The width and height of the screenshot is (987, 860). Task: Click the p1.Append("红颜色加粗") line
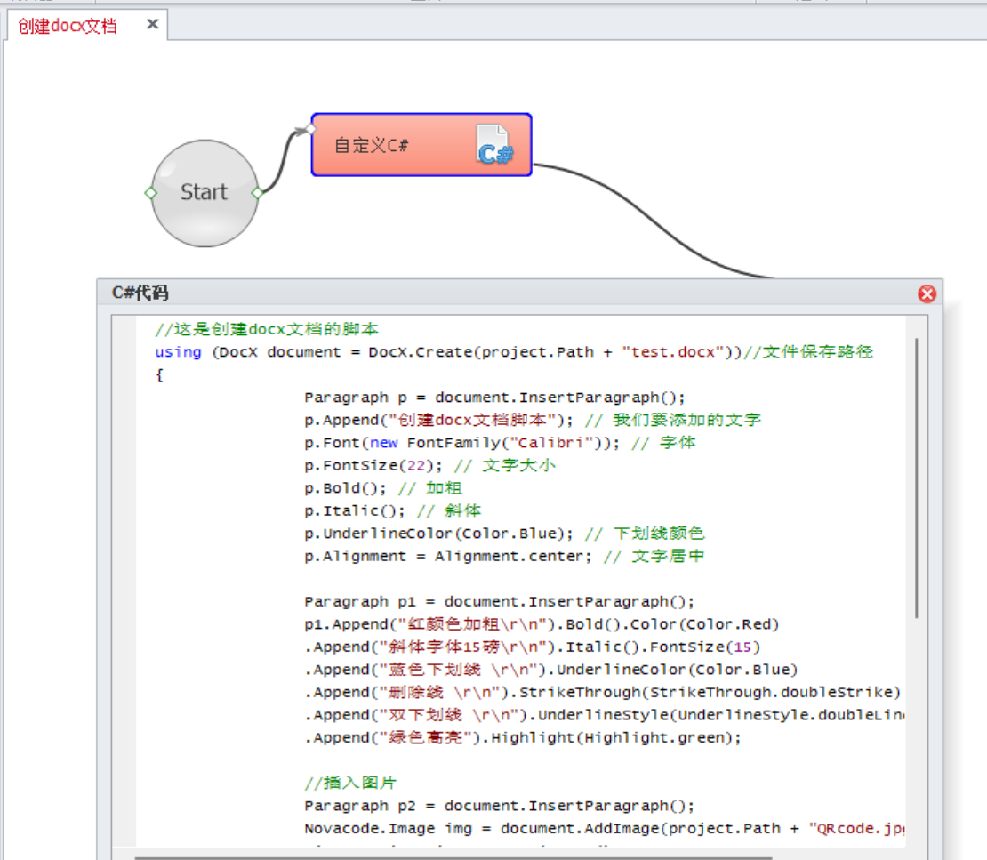542,624
